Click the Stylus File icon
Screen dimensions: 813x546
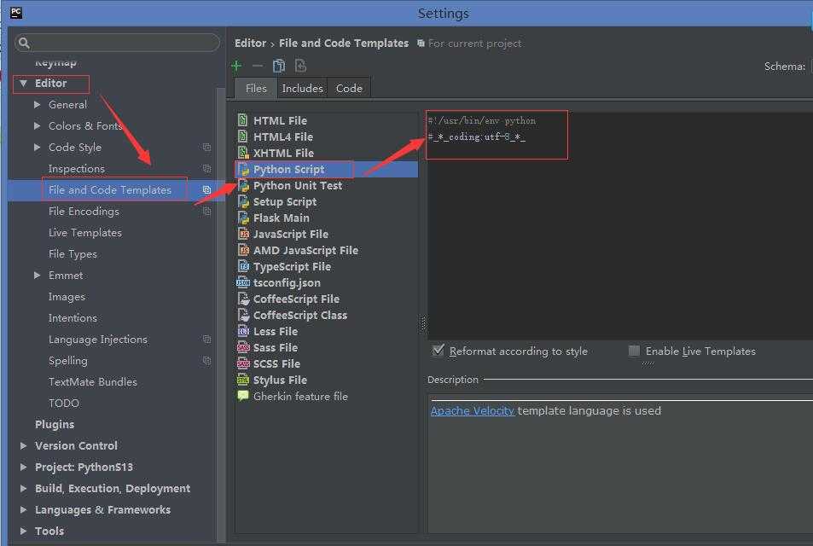[x=243, y=380]
